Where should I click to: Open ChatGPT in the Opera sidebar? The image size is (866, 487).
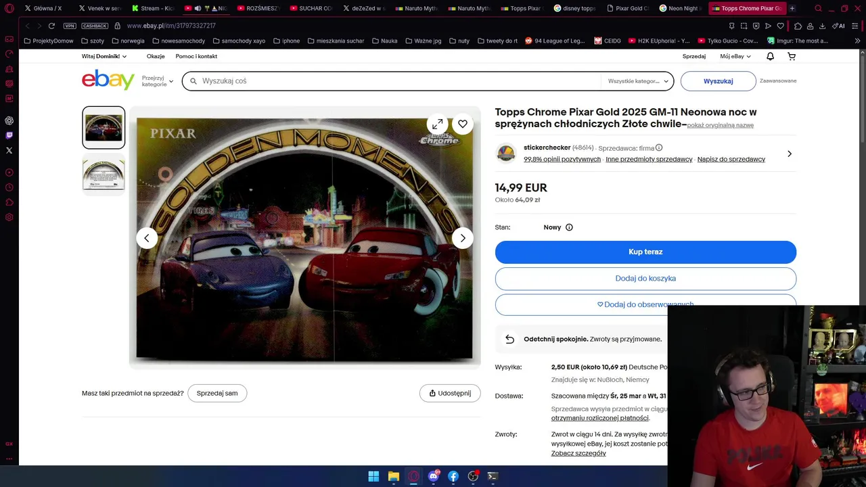coord(9,120)
